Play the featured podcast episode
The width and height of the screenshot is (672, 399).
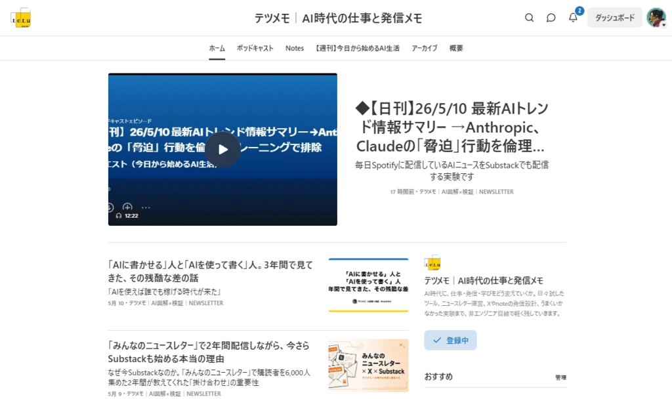click(x=222, y=149)
